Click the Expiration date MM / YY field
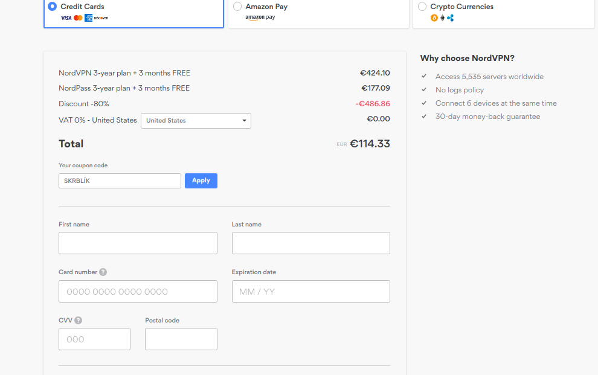This screenshot has width=598, height=375. pos(311,292)
